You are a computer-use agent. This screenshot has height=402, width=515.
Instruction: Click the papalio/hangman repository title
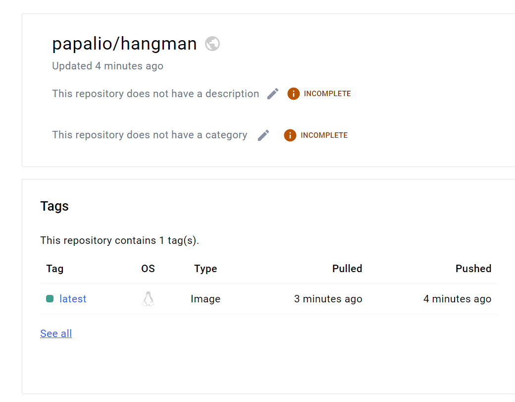coord(124,44)
